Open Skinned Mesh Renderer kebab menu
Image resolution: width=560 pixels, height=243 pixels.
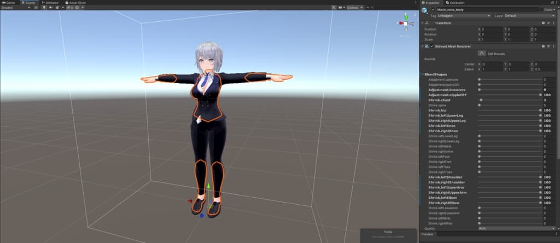click(x=553, y=46)
